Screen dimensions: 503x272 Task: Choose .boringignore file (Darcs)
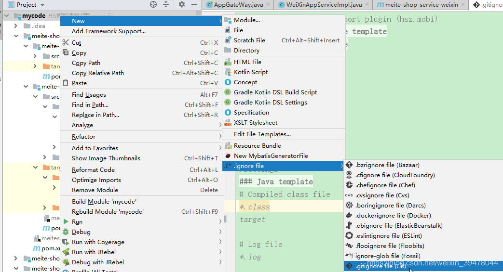[x=423, y=206]
